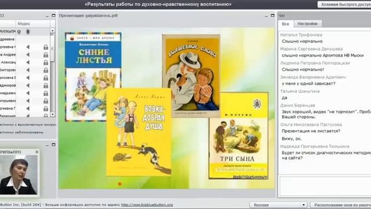
Task: Click users list scrollbar up arrow
Action: point(53,31)
